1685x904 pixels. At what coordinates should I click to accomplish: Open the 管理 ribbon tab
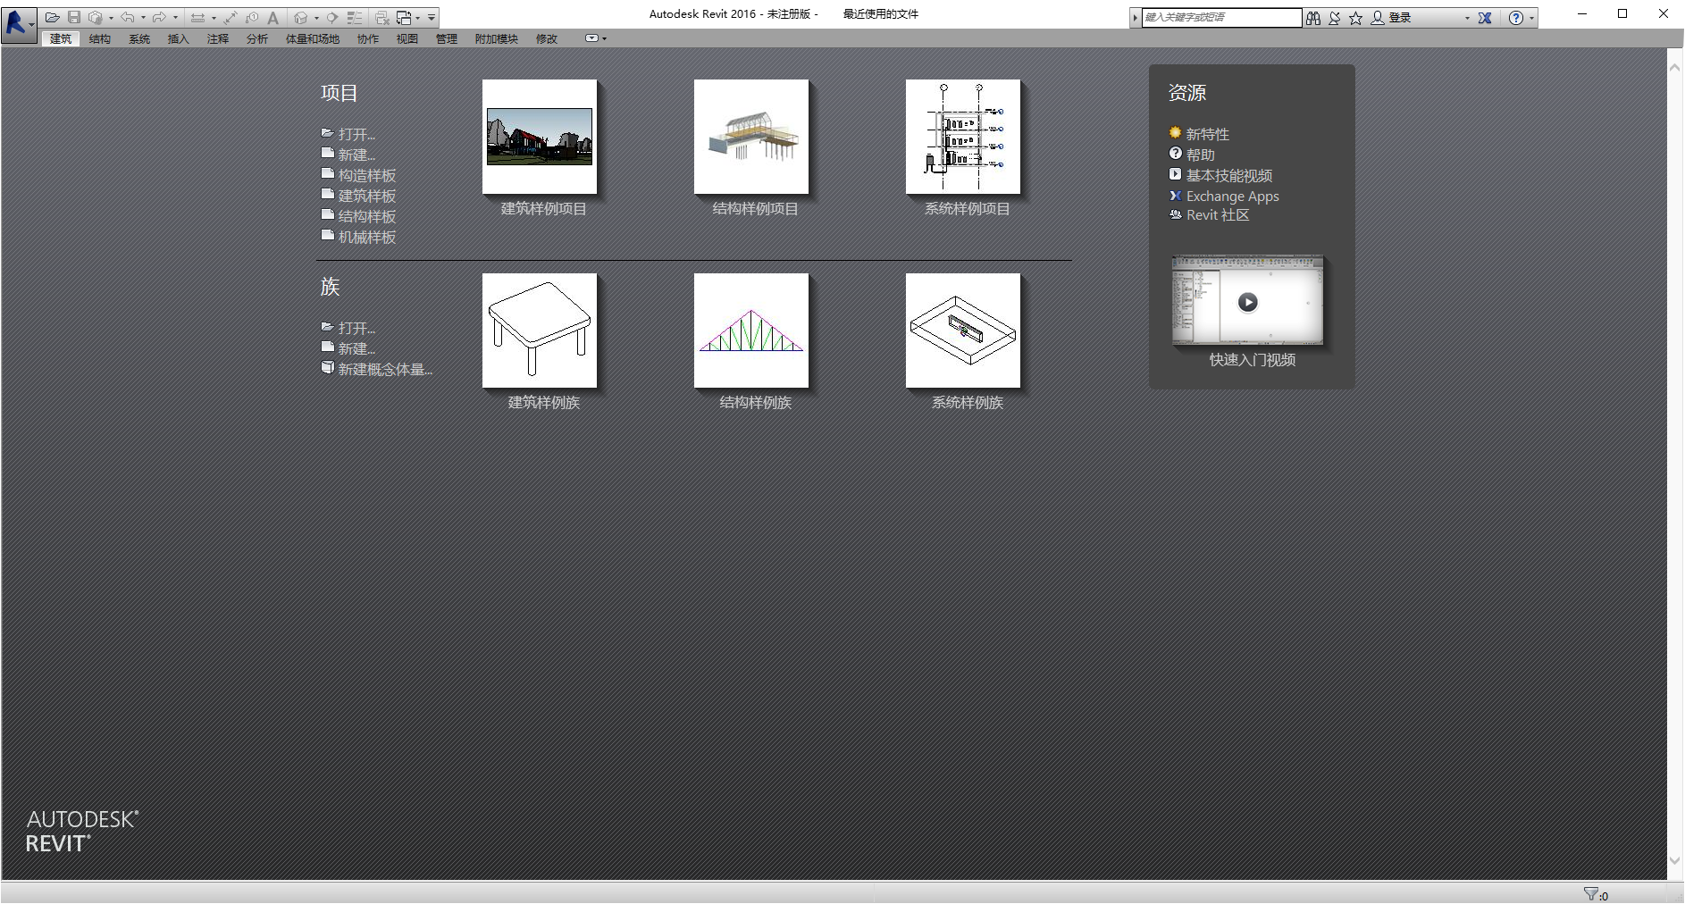tap(446, 38)
